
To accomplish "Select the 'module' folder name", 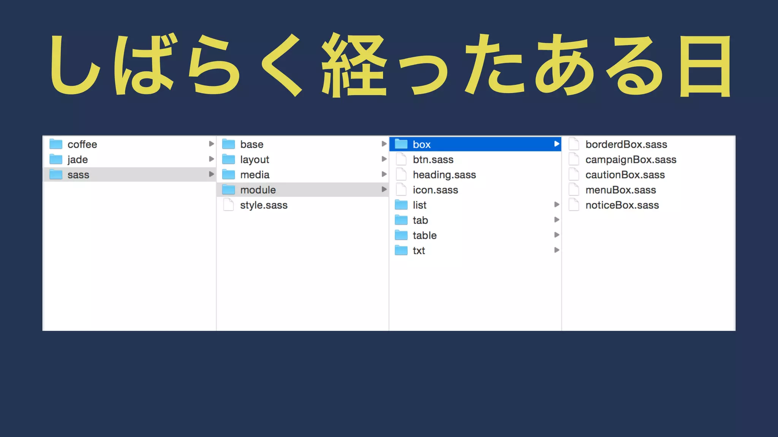I will pos(258,190).
